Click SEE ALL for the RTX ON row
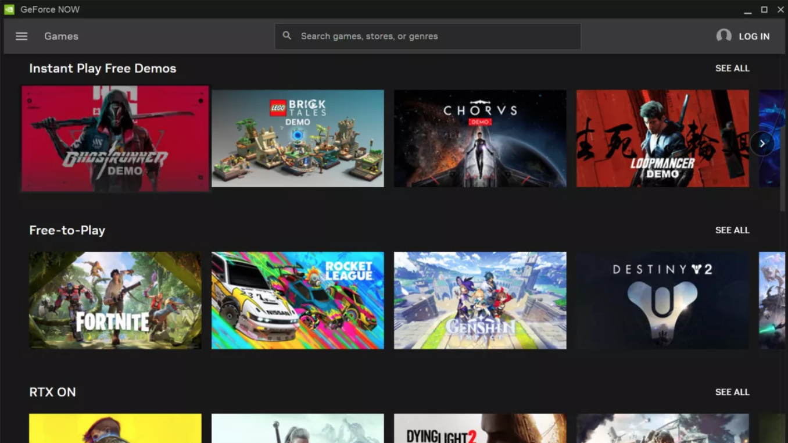788x443 pixels. pos(732,392)
